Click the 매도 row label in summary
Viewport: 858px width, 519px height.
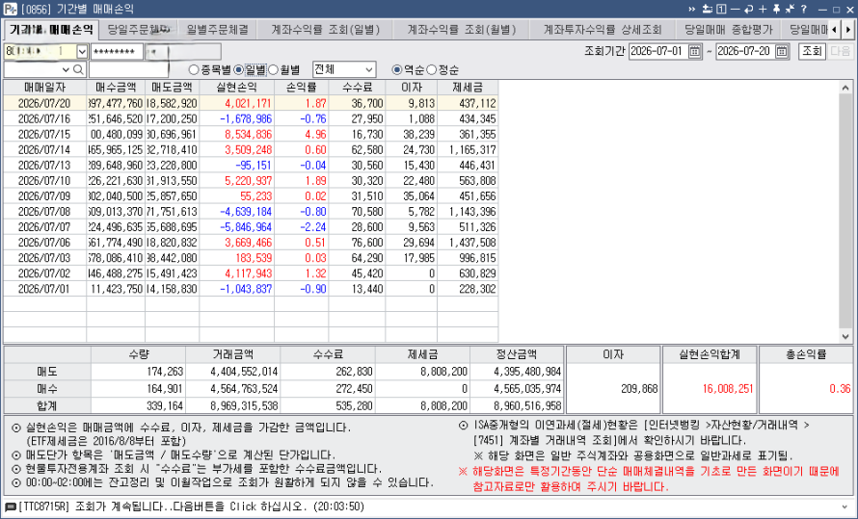coord(47,372)
